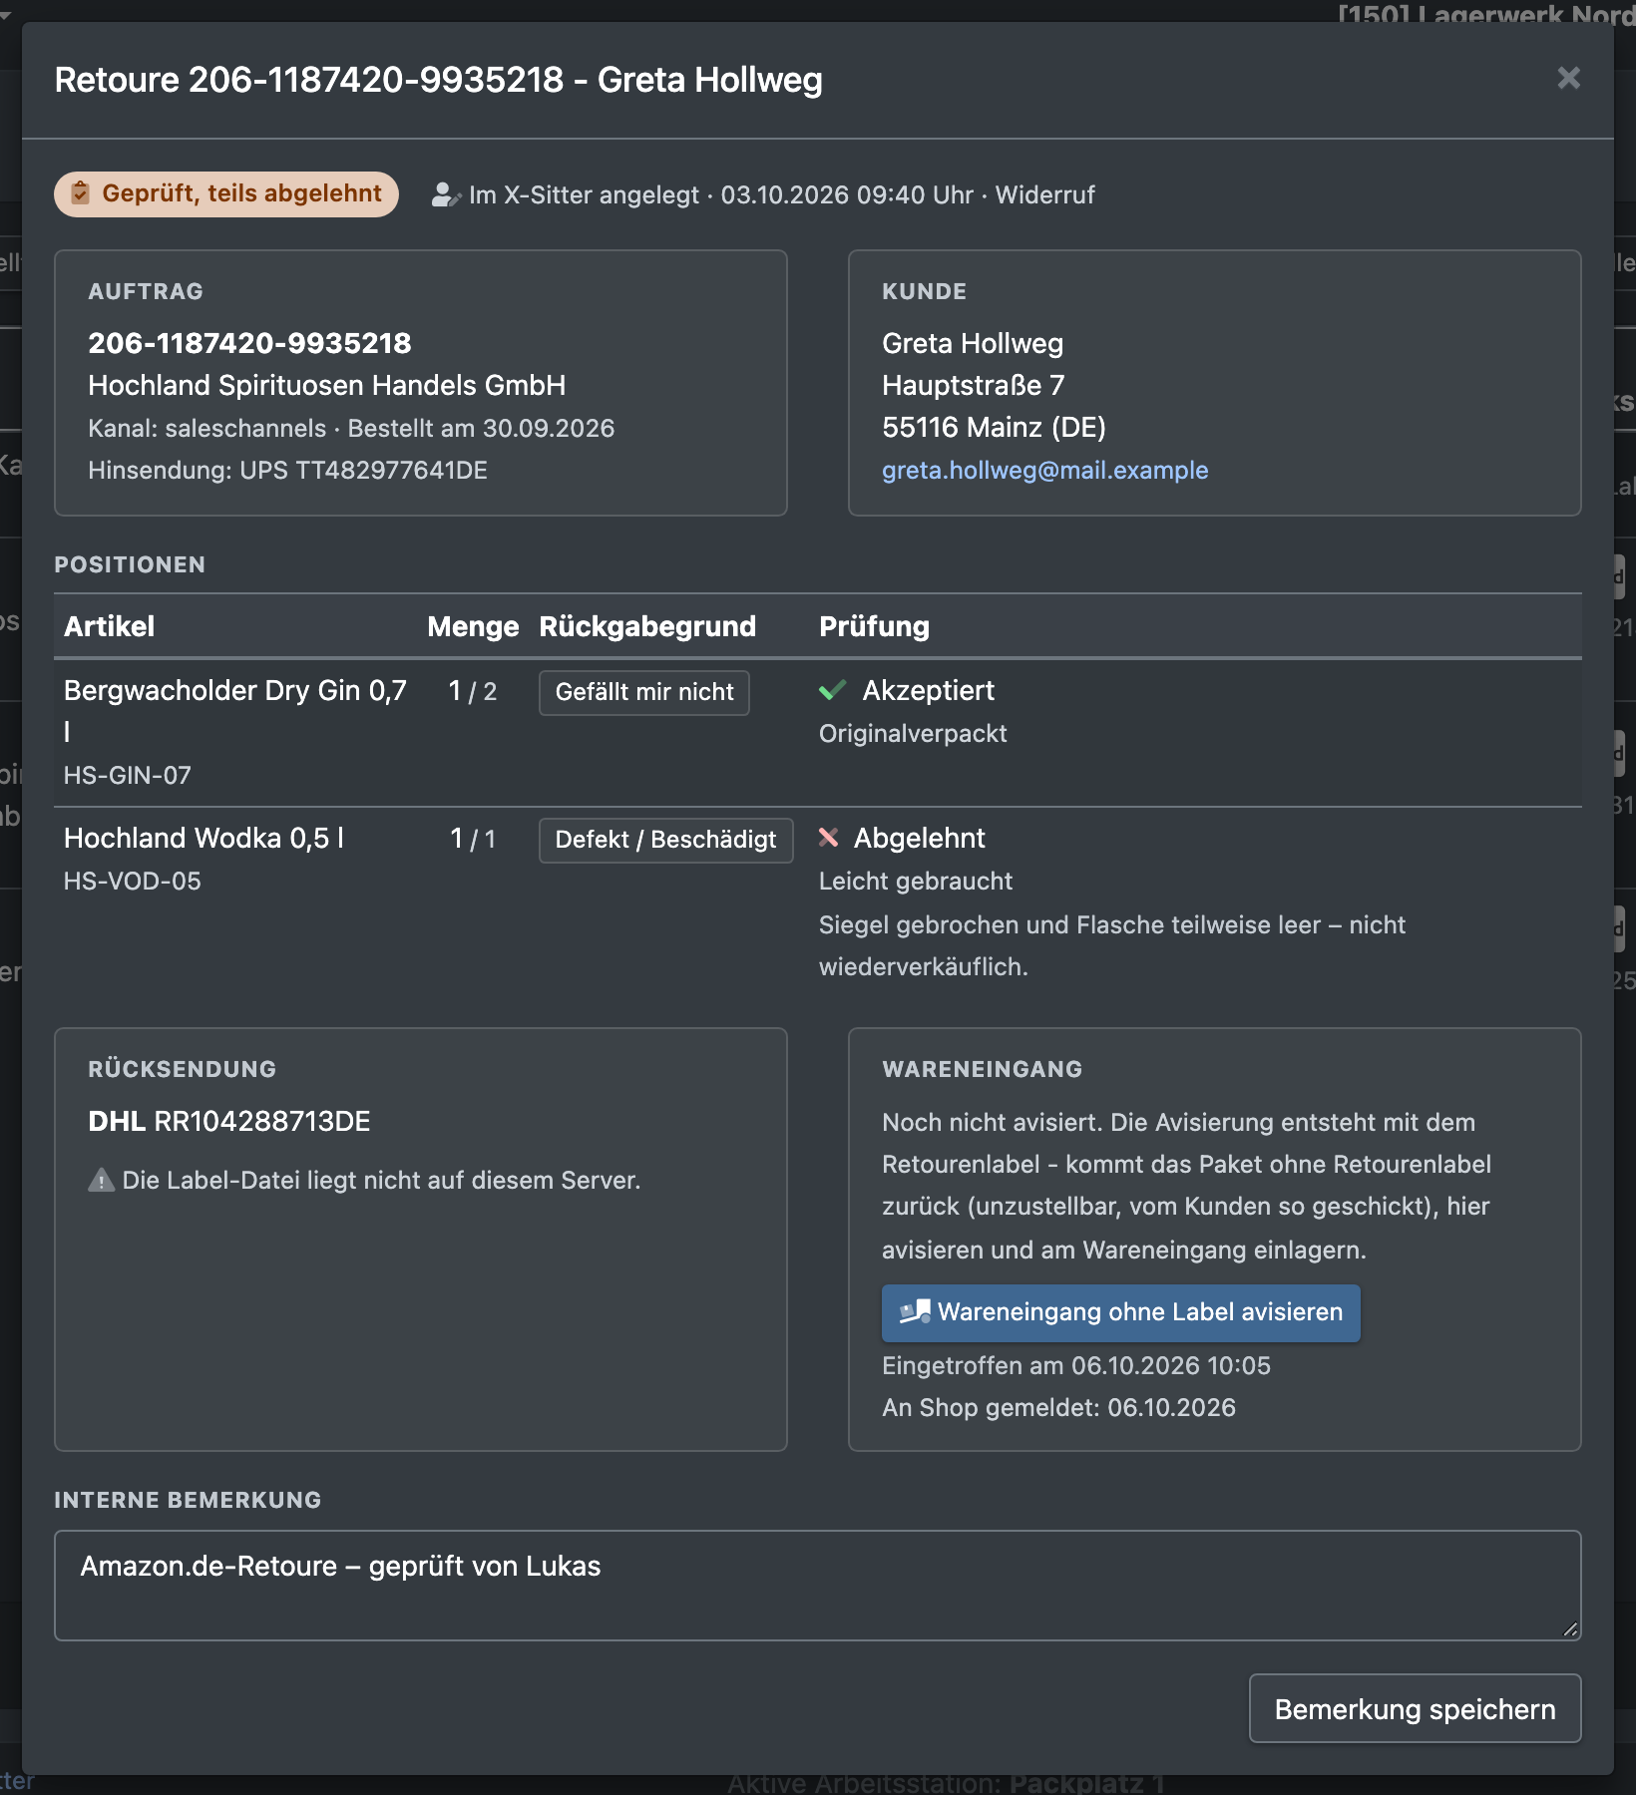Focus the Interne Bemerkung text area
Viewport: 1636px width, 1795px height.
[817, 1586]
